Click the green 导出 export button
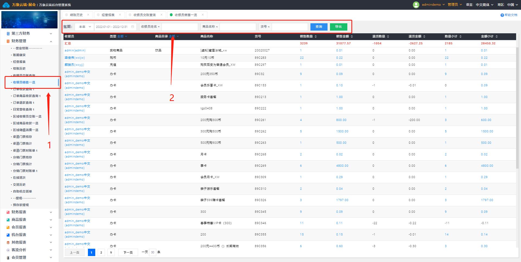The image size is (521, 262). 338,27
